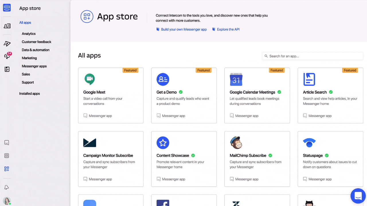The width and height of the screenshot is (367, 206).
Task: Open the Statuspage app card
Action: click(x=330, y=159)
